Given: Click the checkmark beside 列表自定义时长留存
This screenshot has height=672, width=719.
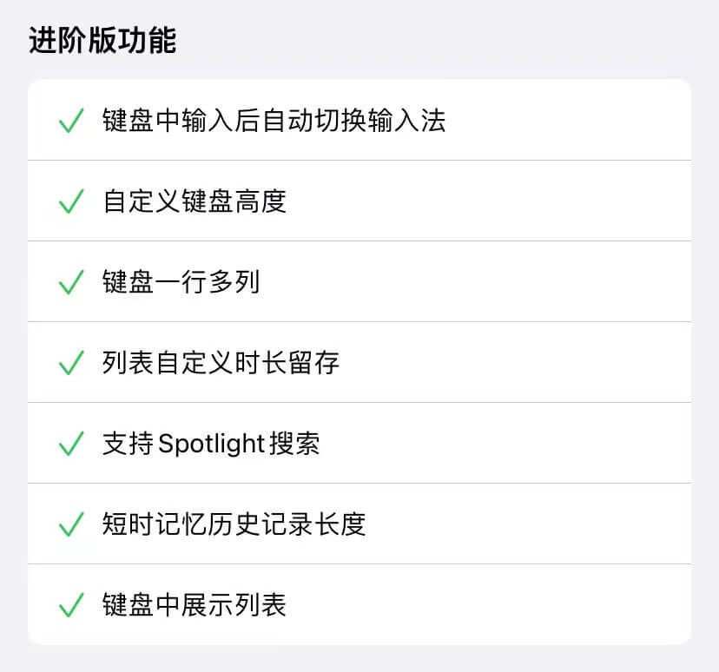Looking at the screenshot, I should pyautogui.click(x=71, y=363).
